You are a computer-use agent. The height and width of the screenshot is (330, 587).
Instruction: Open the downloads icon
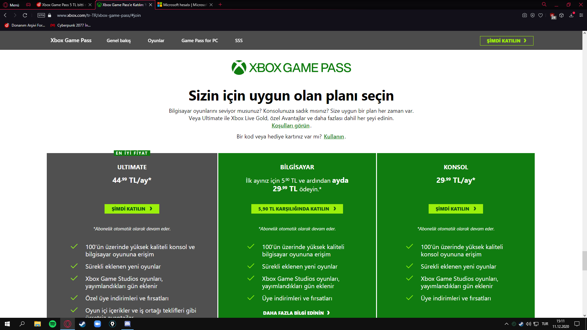(571, 15)
